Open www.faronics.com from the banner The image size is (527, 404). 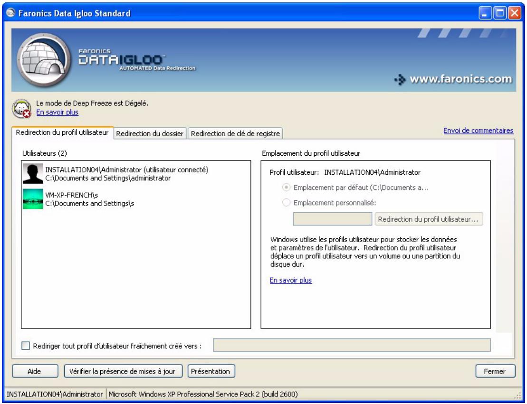[453, 79]
